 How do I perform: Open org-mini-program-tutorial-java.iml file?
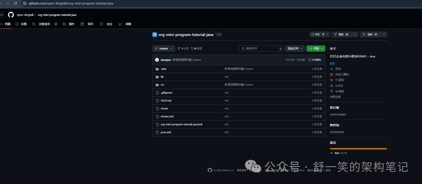[181, 124]
